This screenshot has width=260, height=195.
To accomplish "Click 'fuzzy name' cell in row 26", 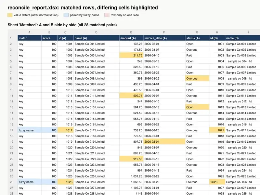I will point(30,182).
